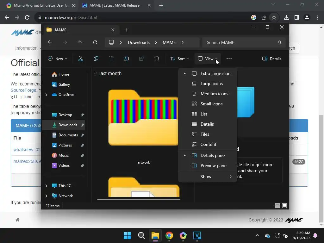324x243 pixels.
Task: Expand This PC tree node
Action: (x=46, y=185)
